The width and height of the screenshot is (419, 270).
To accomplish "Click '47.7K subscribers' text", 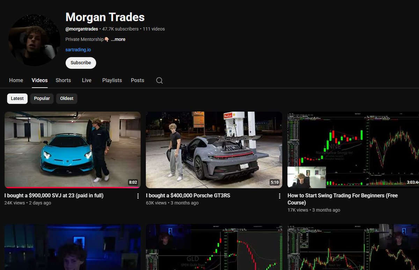I will pos(120,29).
